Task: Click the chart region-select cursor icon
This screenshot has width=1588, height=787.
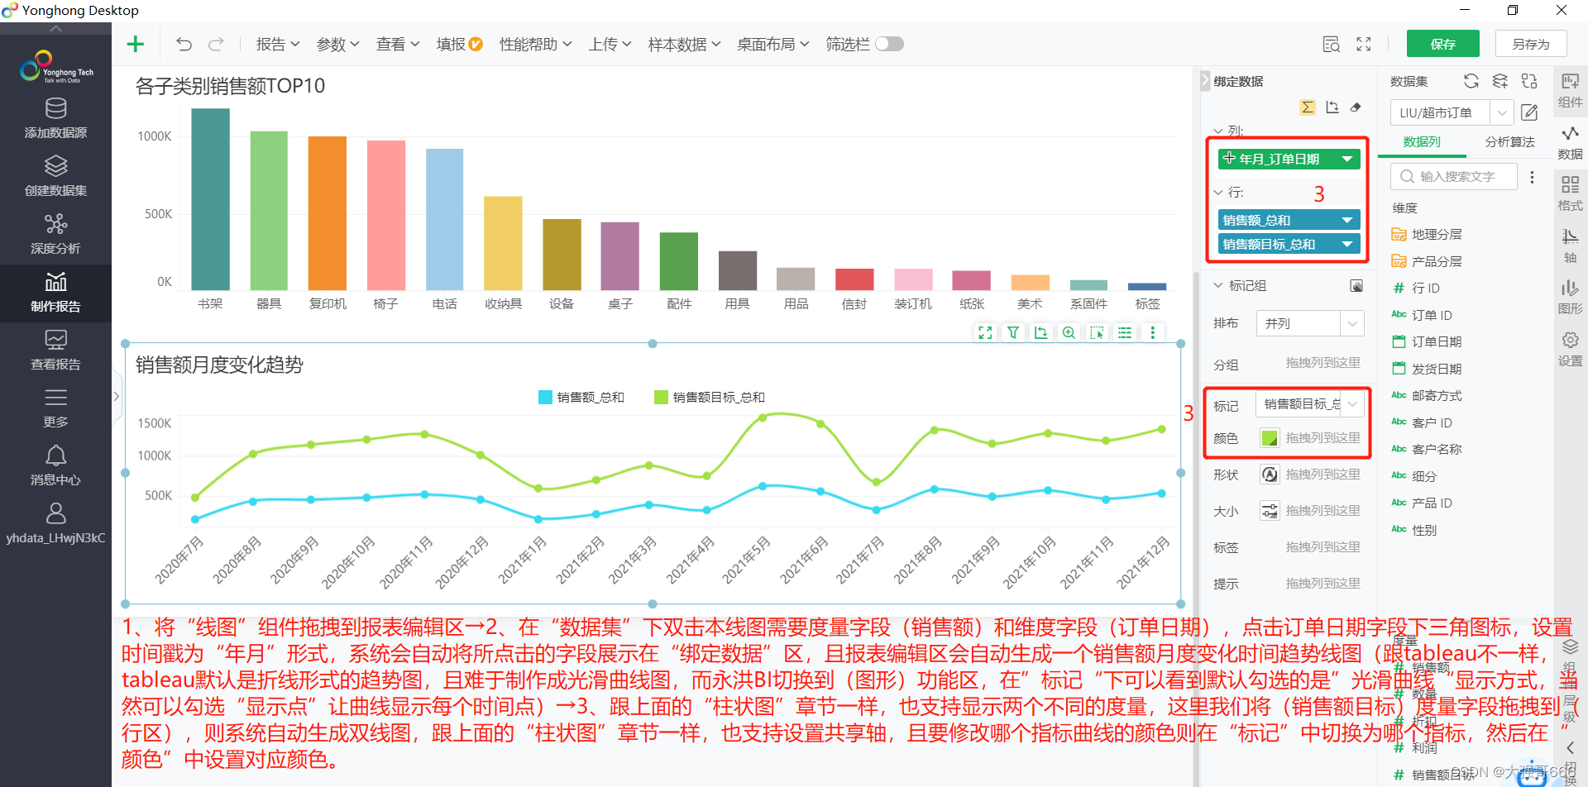Action: [x=1097, y=332]
